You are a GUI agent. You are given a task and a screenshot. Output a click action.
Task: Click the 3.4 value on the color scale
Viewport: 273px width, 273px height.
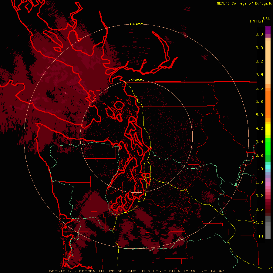(259, 142)
